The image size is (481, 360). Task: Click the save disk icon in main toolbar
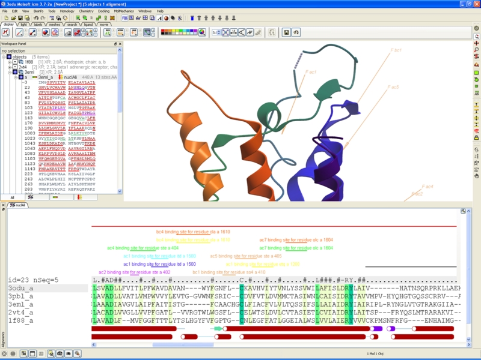[x=21, y=18]
